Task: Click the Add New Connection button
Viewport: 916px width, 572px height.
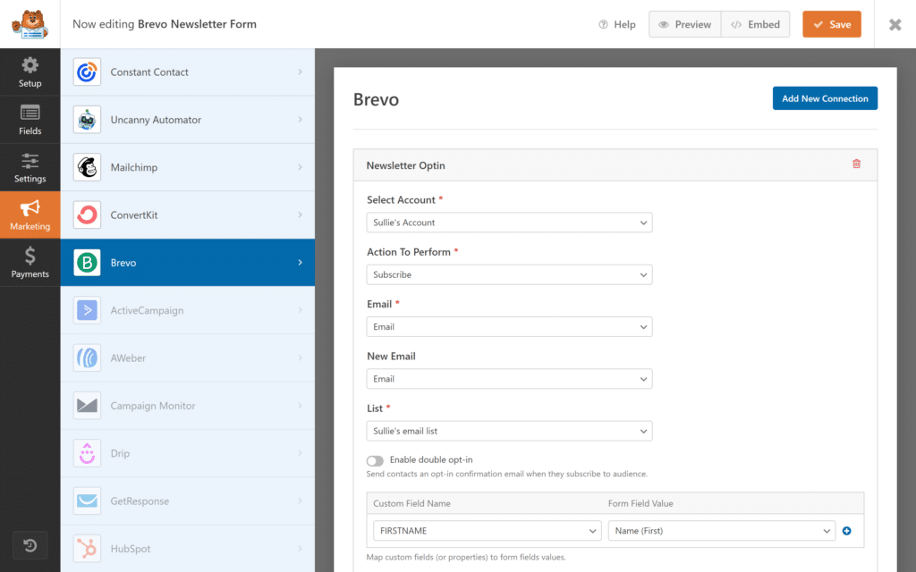Action: tap(825, 98)
